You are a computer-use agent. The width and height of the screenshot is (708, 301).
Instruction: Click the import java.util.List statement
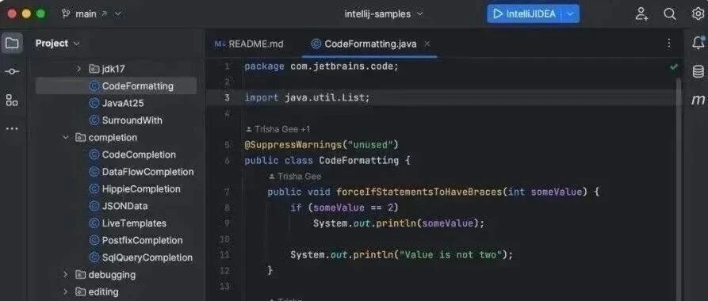tap(307, 98)
